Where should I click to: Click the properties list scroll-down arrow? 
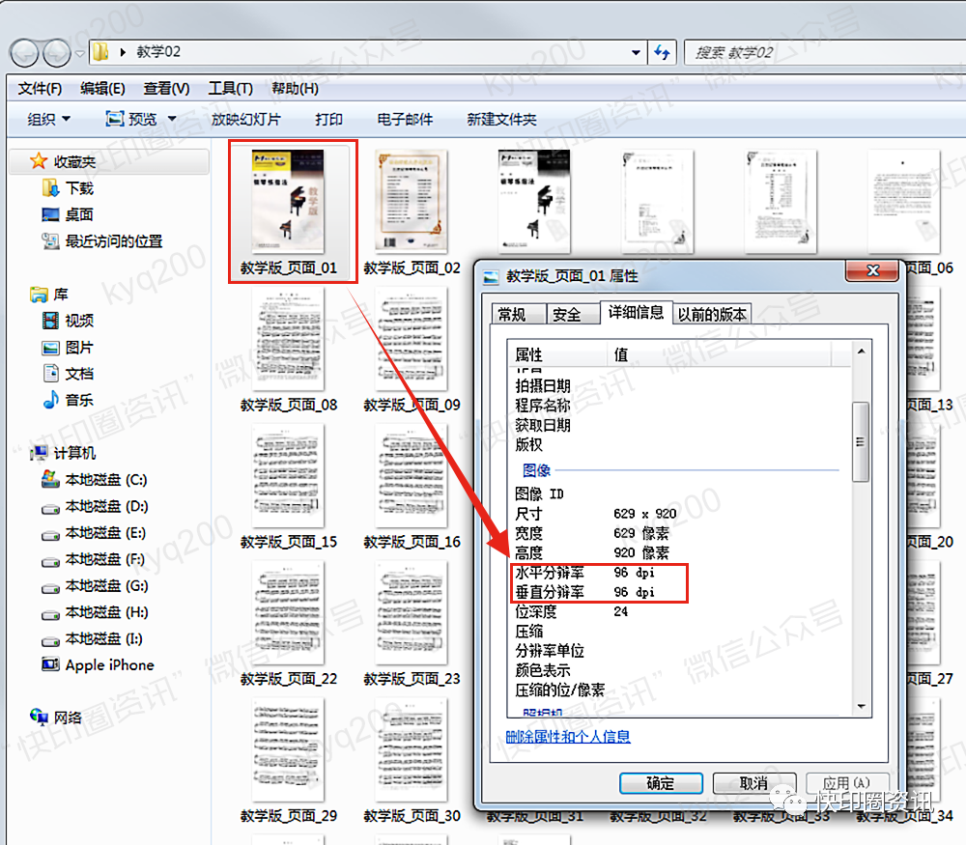tap(862, 707)
